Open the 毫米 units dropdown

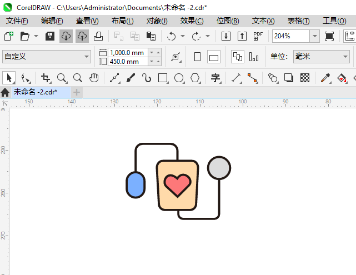point(321,57)
